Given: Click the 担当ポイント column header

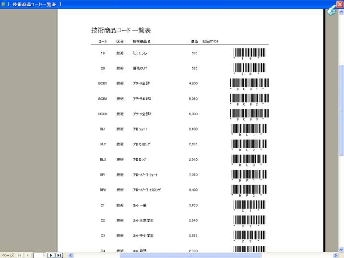Looking at the screenshot, I should [211, 41].
